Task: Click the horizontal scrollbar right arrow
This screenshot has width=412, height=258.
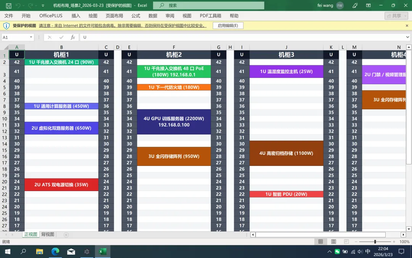Action: coord(403,235)
